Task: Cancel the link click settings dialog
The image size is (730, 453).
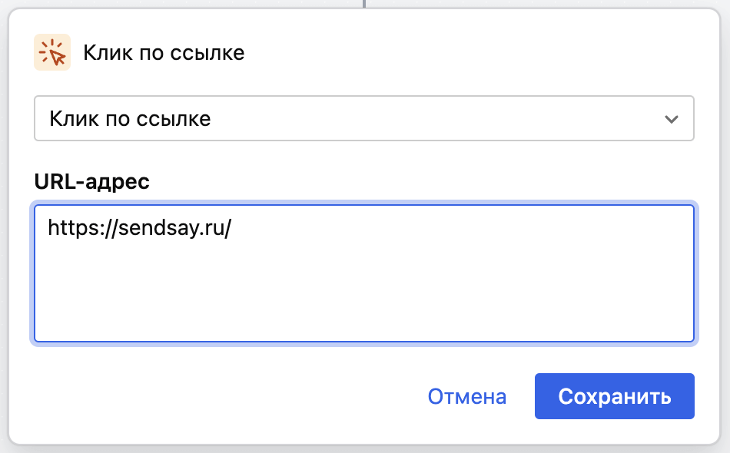Action: coord(466,396)
